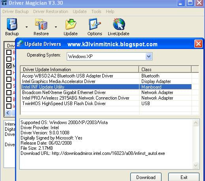Open the Tools menu
This screenshot has width=205, height=181.
tap(96, 11)
